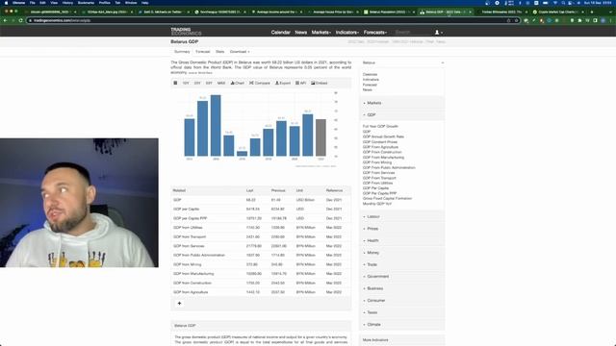This screenshot has width=616, height=346.
Task: Click GDP from Utilities table row link
Action: (x=188, y=228)
